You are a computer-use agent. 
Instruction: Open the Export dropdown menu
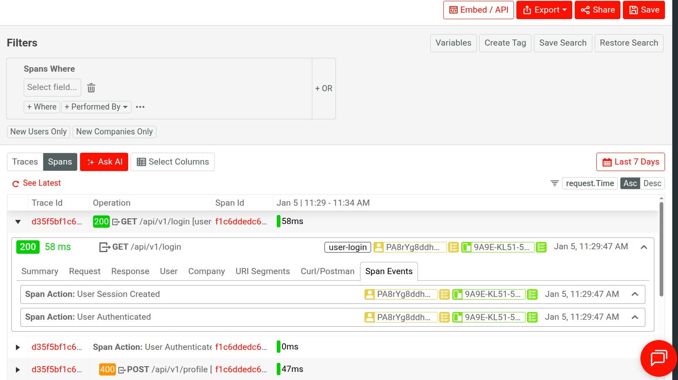[544, 10]
